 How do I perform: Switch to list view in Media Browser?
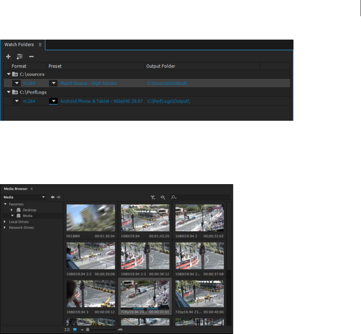coord(67,330)
